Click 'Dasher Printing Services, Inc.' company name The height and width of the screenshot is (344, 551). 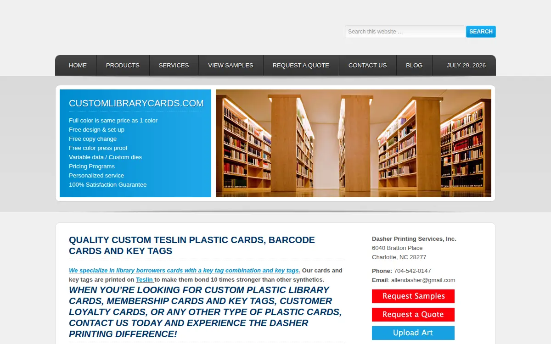click(414, 239)
